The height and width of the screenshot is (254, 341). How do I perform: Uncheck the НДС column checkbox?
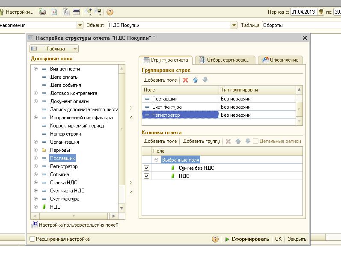pyautogui.click(x=146, y=176)
